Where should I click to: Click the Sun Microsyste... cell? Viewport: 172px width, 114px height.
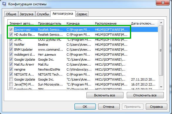tap(50, 84)
